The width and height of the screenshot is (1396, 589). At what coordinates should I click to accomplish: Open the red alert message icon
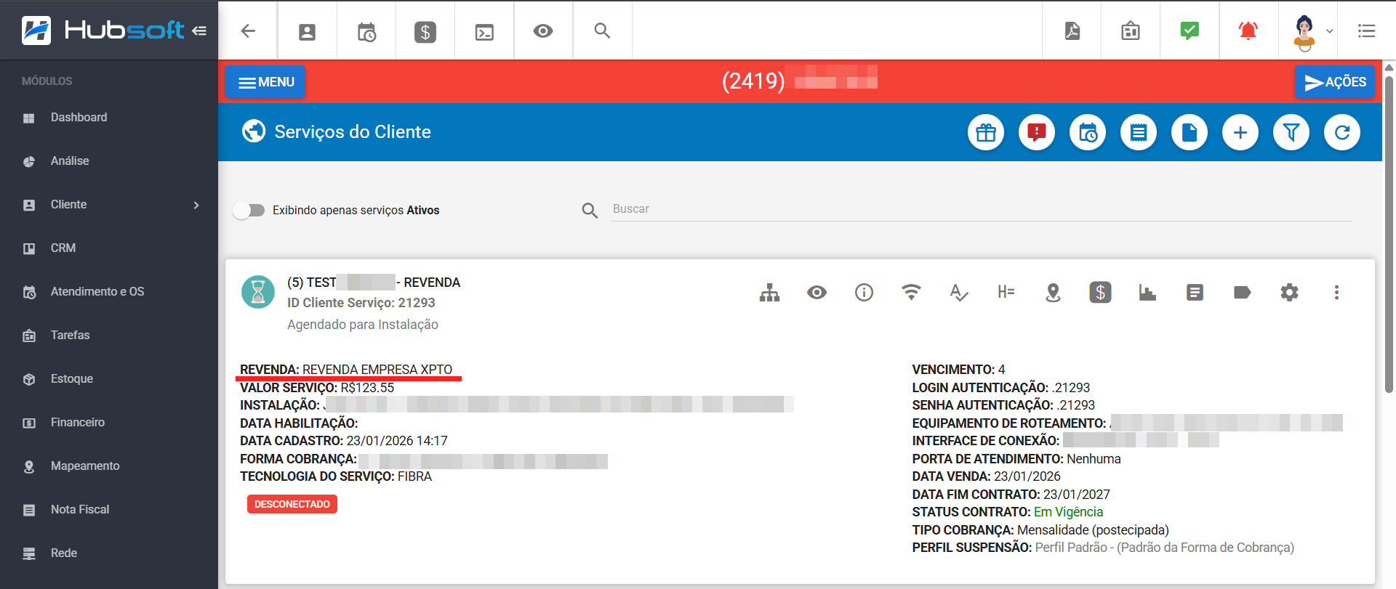pyautogui.click(x=1037, y=132)
